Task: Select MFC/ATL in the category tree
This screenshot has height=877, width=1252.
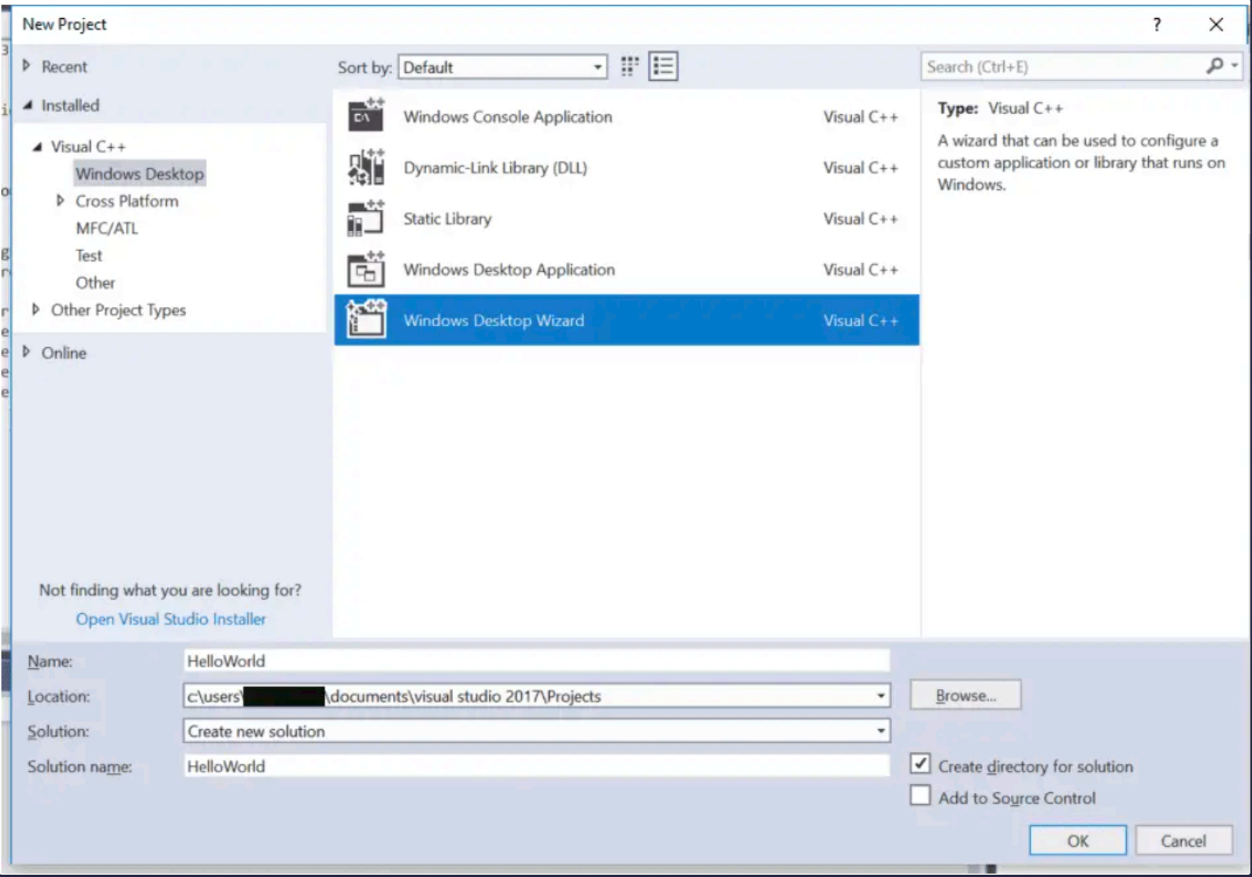Action: (106, 228)
